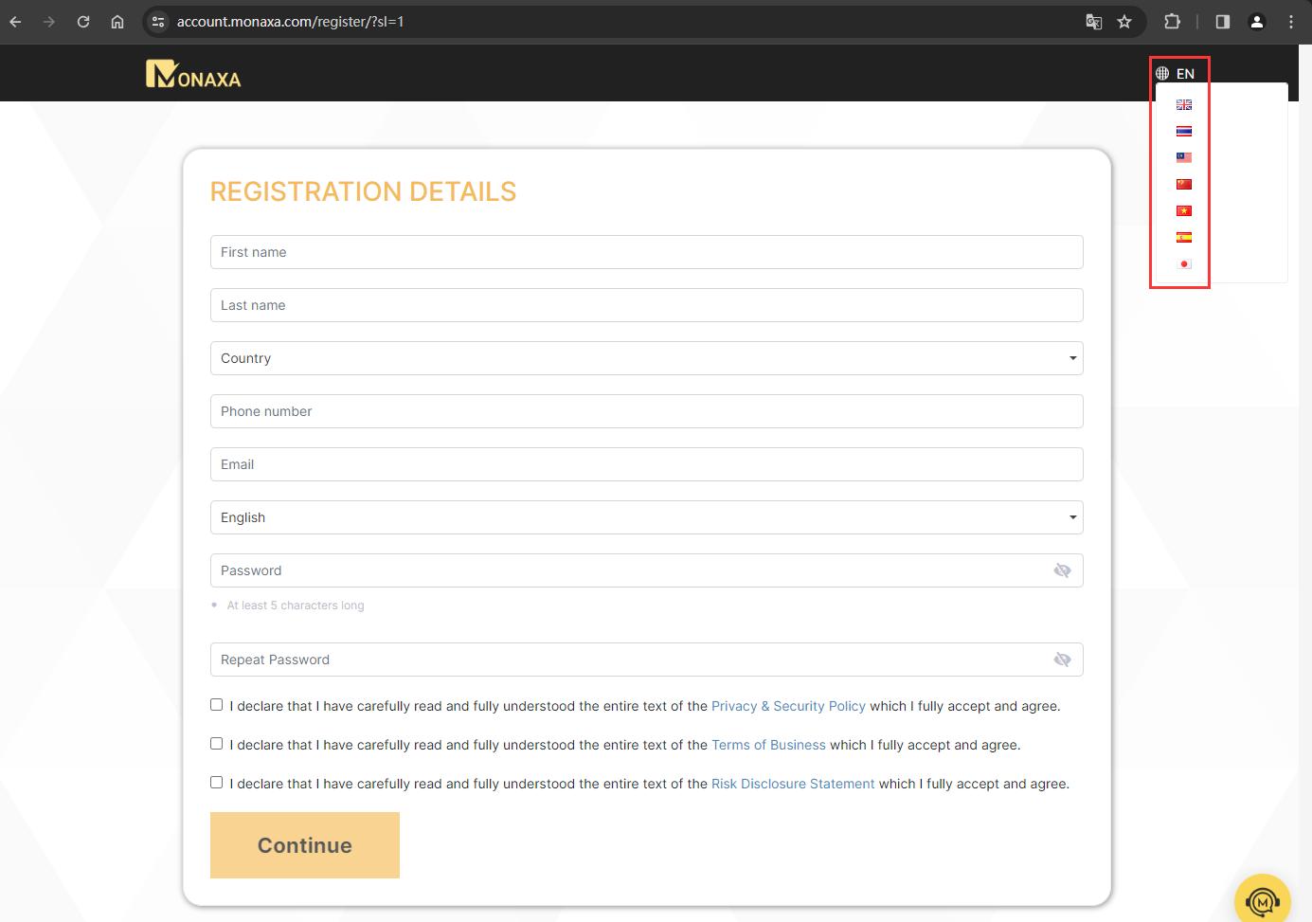The height and width of the screenshot is (922, 1312).
Task: Enable the Risk Disclosure Statement agreement checkbox
Action: [216, 783]
